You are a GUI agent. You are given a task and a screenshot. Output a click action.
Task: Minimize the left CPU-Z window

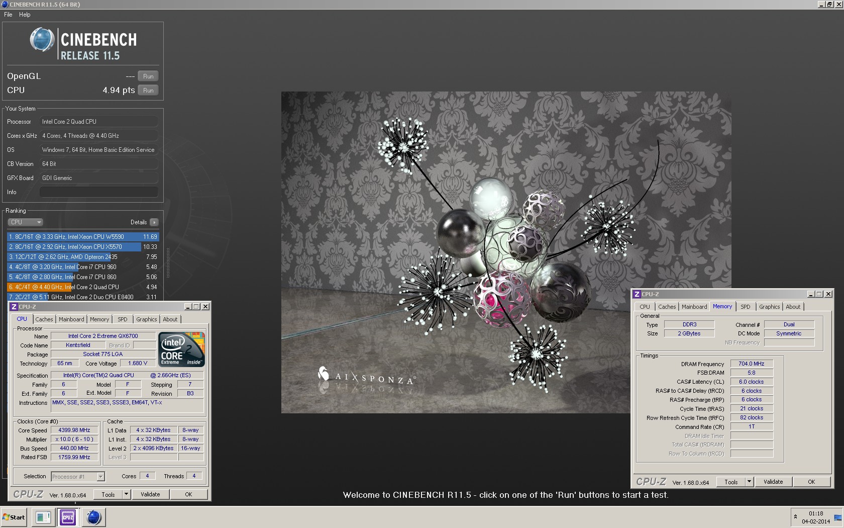[188, 307]
